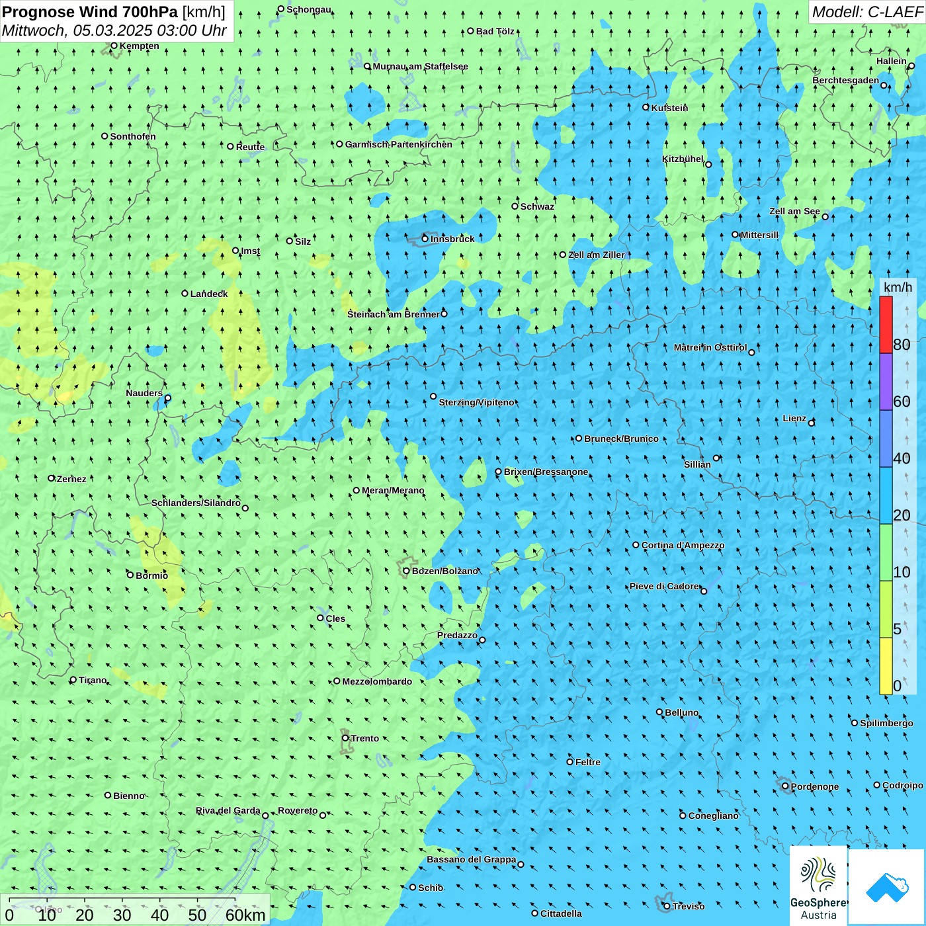The height and width of the screenshot is (926, 926).
Task: Click the Bruneck/Brunico label
Action: tap(621, 439)
